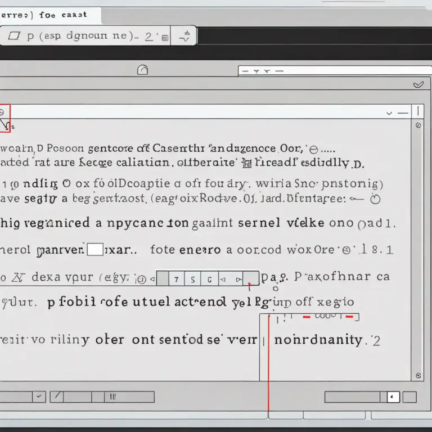This screenshot has width=432, height=432.
Task: Click the right-pointing triangle in the strip
Action: 238,280
